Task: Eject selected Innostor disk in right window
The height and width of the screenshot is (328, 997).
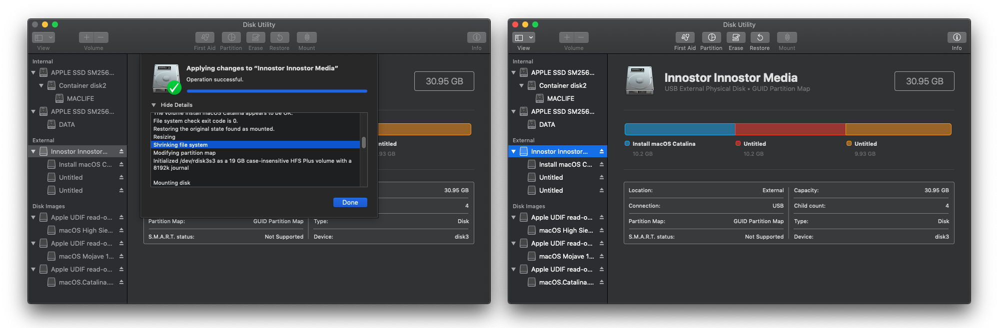Action: [x=602, y=151]
